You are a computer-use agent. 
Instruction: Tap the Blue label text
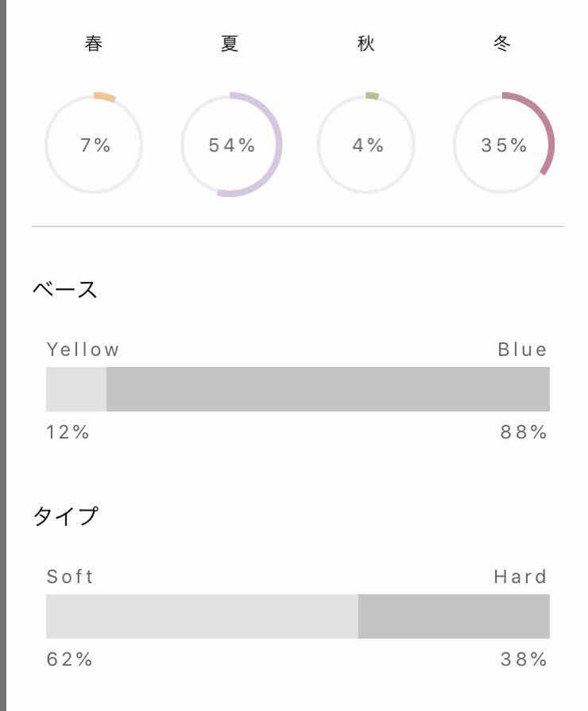[522, 350]
